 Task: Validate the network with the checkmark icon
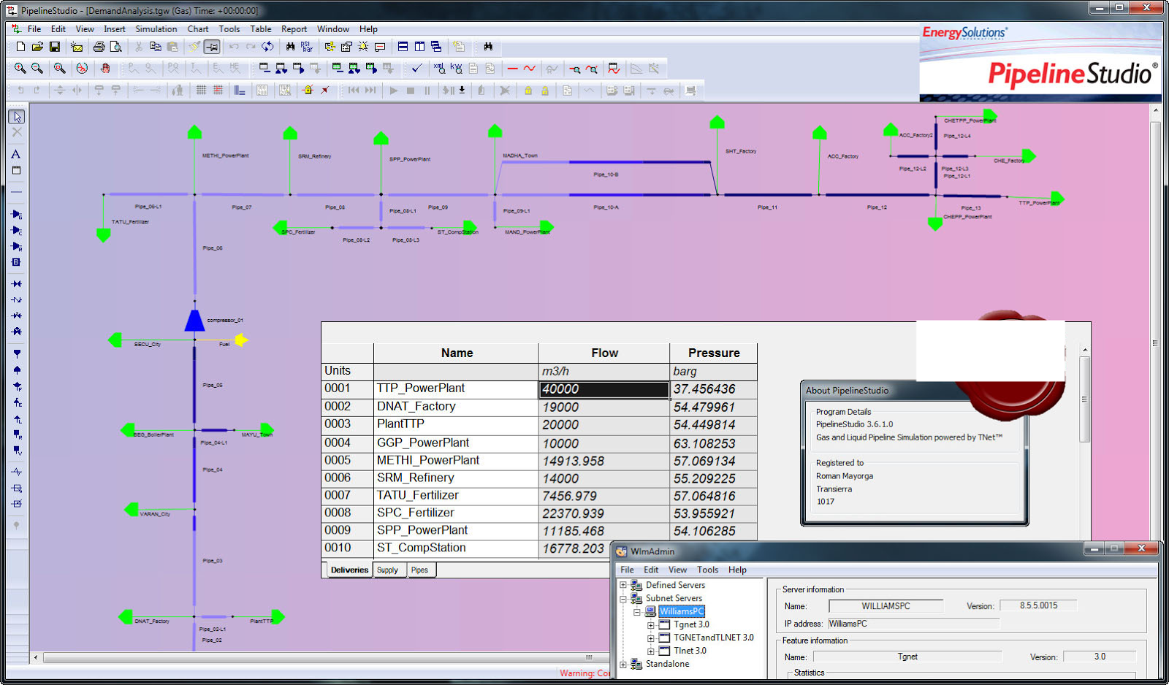[417, 68]
